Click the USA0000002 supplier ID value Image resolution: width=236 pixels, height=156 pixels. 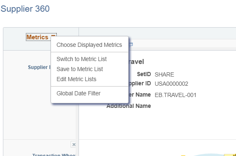(171, 84)
